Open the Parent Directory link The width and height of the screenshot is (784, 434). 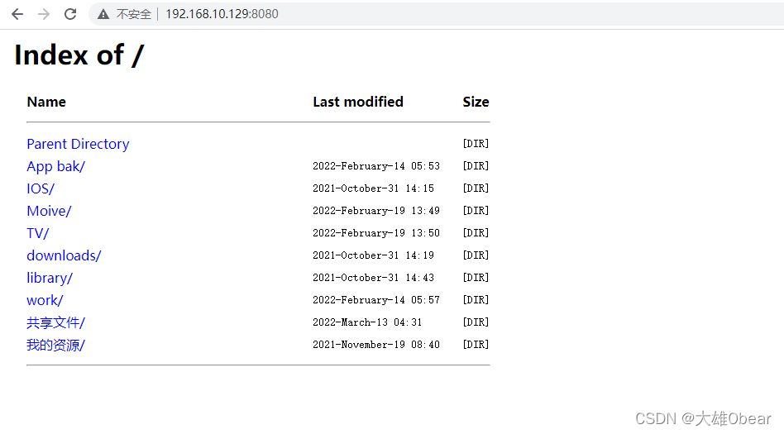click(78, 144)
